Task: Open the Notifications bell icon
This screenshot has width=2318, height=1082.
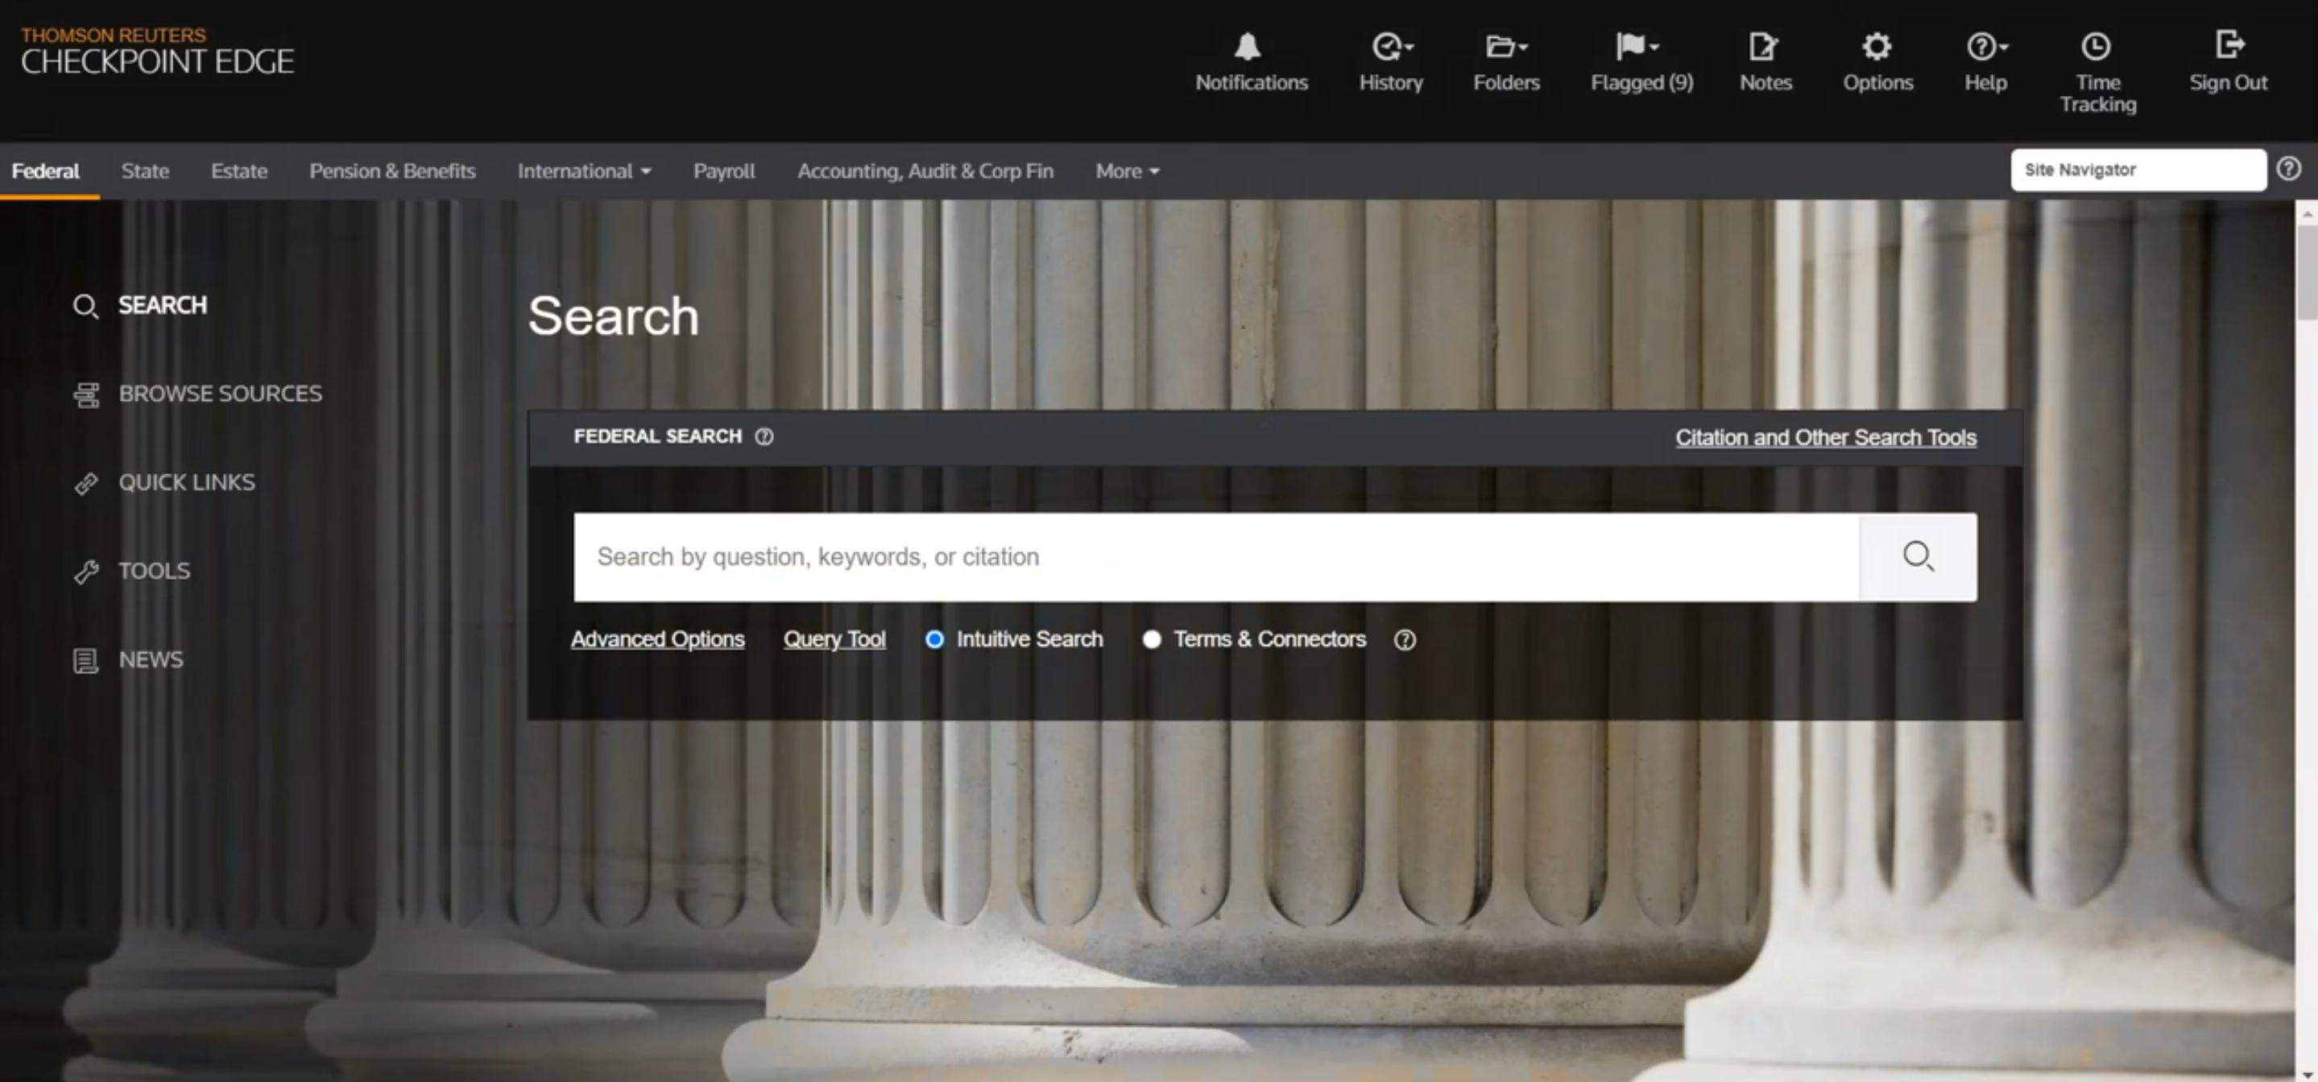Action: [x=1248, y=47]
